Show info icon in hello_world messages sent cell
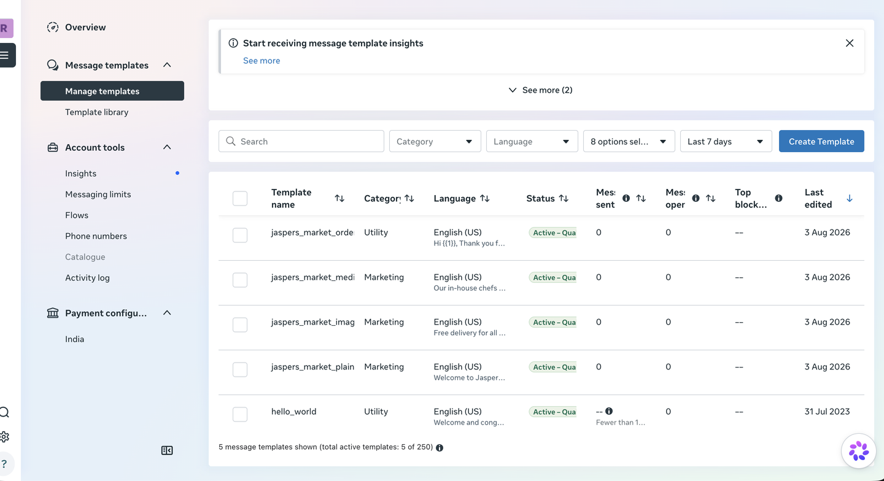 pyautogui.click(x=609, y=411)
